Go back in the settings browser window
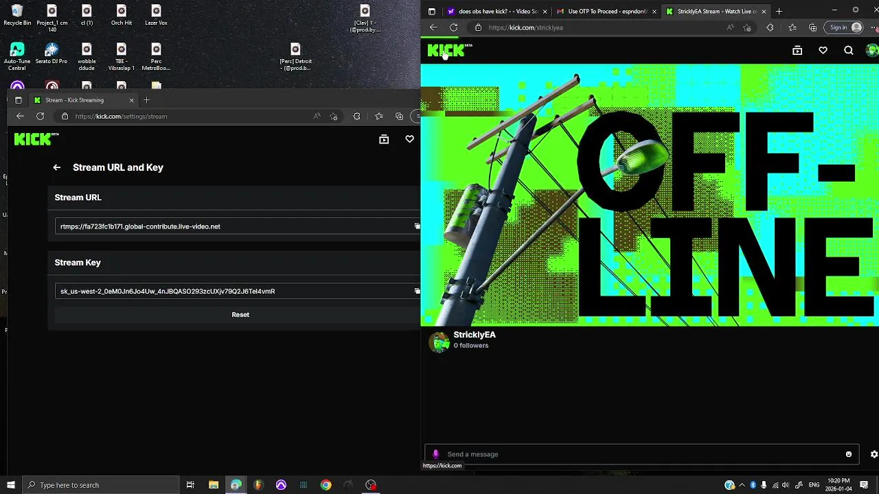 tap(20, 117)
